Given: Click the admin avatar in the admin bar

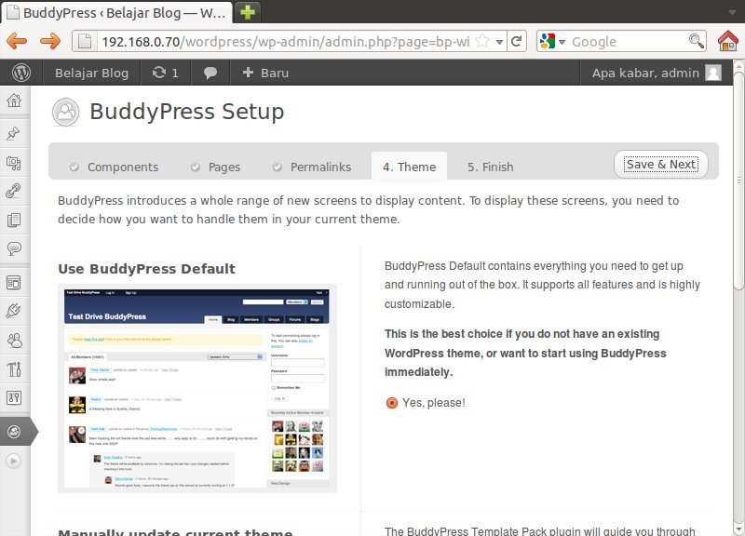Looking at the screenshot, I should [x=713, y=73].
